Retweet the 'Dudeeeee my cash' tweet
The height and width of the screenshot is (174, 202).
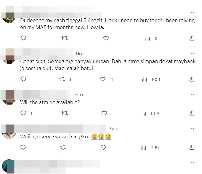click(65, 38)
